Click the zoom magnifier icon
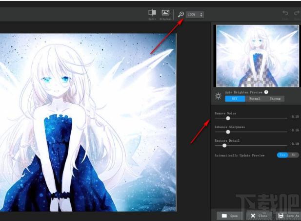The height and width of the screenshot is (221, 301). tap(181, 15)
